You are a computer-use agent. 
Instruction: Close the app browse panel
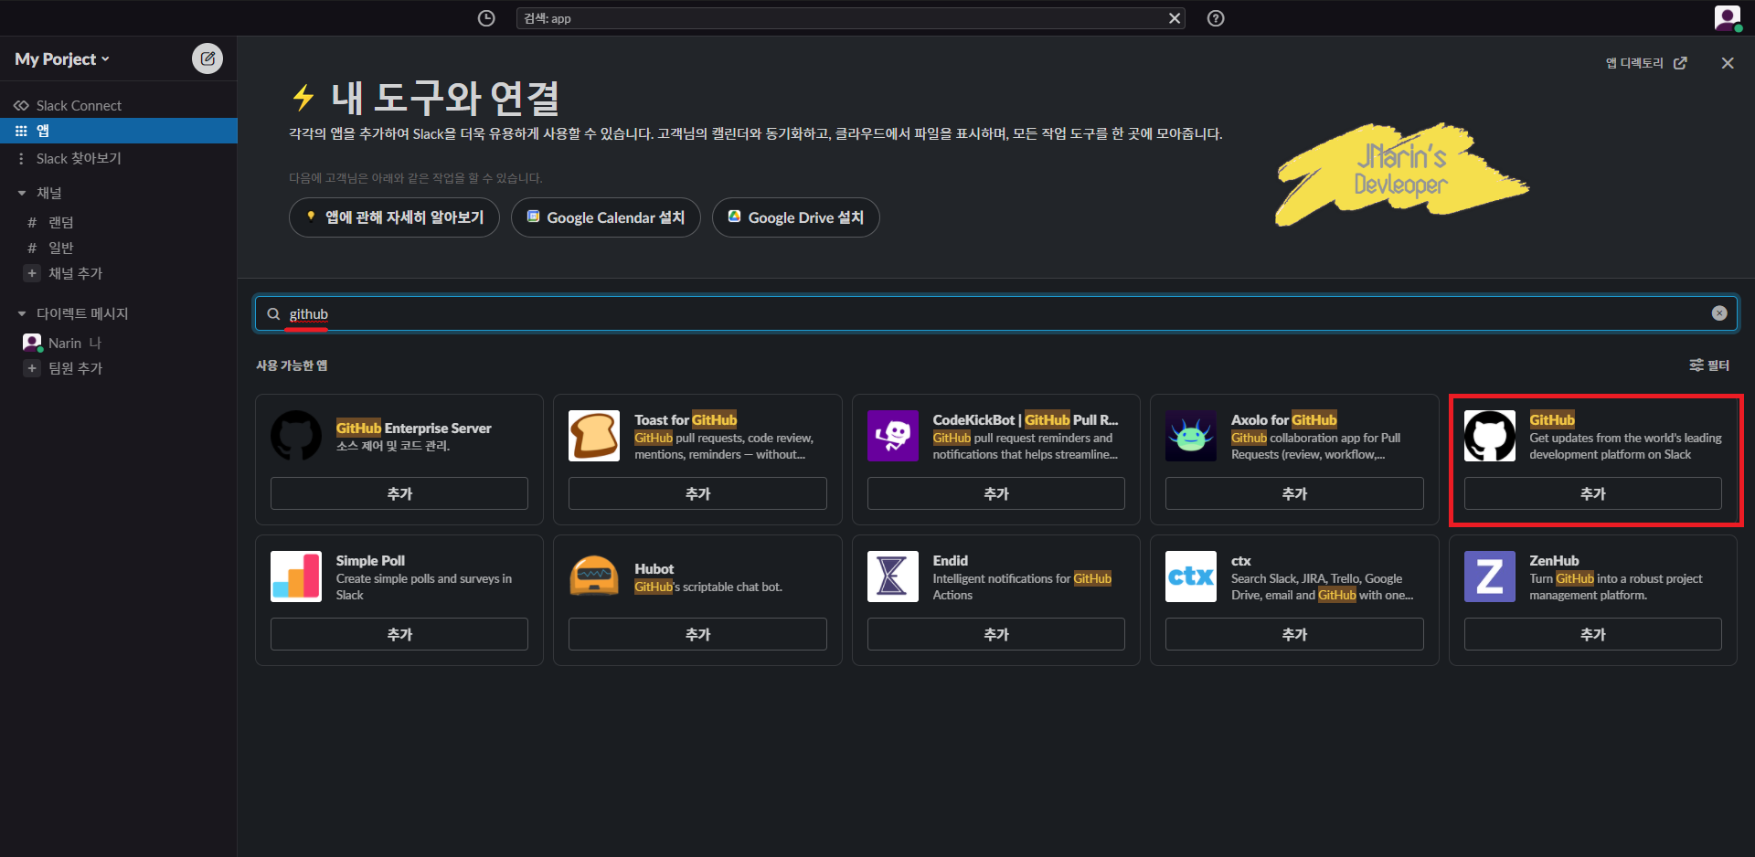pos(1728,63)
